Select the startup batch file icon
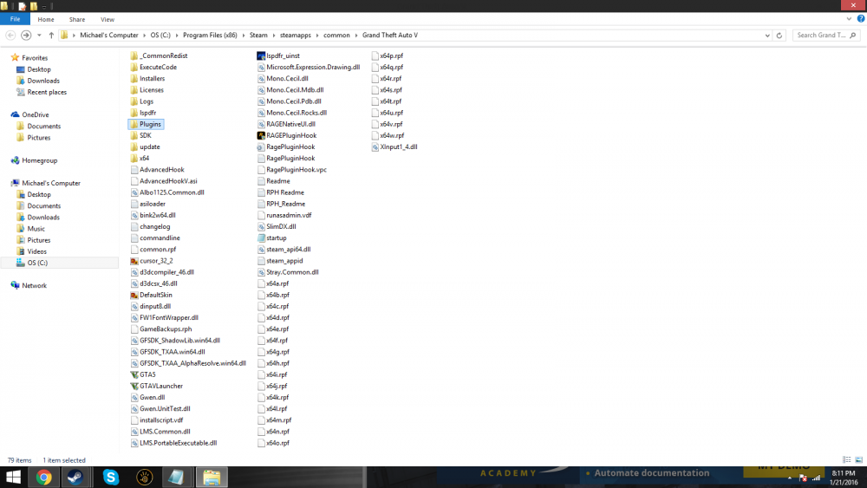The height and width of the screenshot is (488, 867). tap(261, 238)
